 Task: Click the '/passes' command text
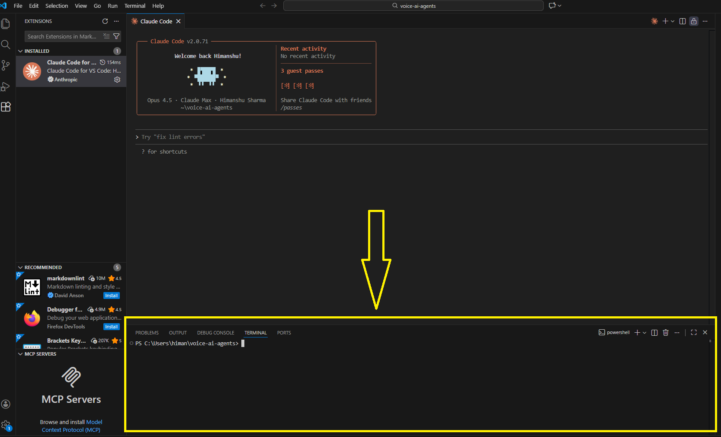[292, 108]
